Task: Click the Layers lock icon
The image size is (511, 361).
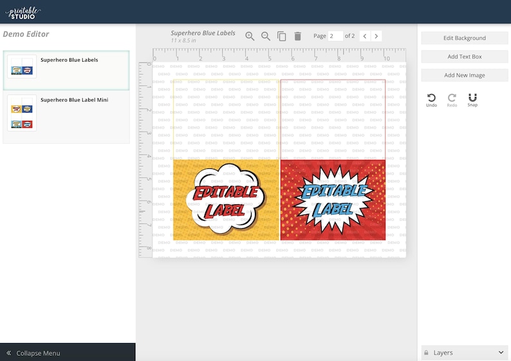Action: tap(426, 353)
